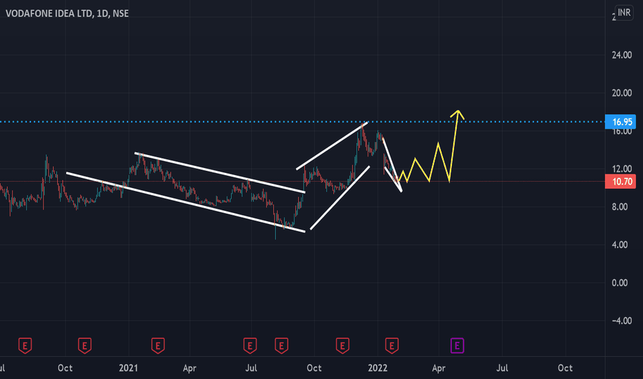Click the earnings marker after 2021 label
Screen dimensions: 643x379
(x=158, y=346)
